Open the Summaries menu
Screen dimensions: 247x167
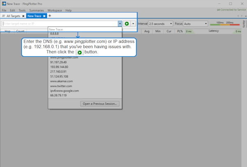37,10
